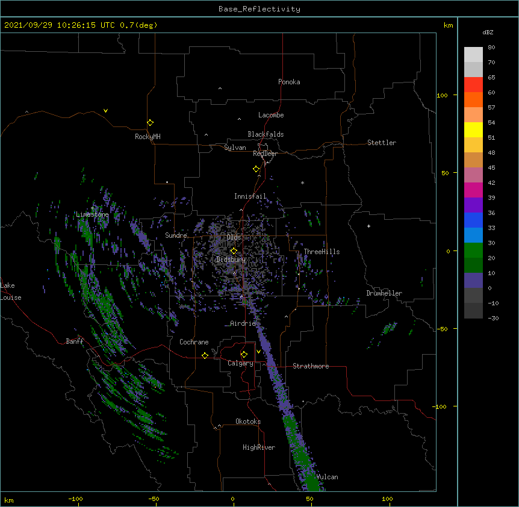Click the yellow station marker near RockyMH
The width and height of the screenshot is (519, 507).
150,123
